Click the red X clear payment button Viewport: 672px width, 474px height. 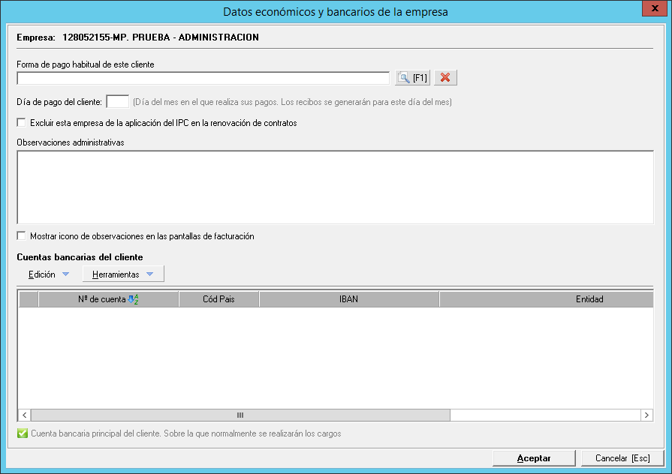pos(445,78)
